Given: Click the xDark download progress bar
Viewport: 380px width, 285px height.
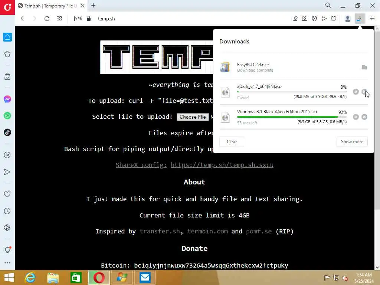Looking at the screenshot, I should (292, 92).
